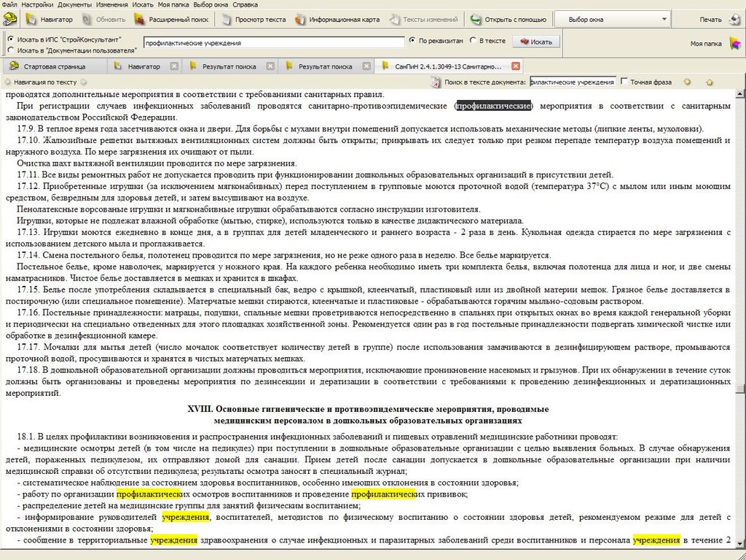Open the Настройки menu
The image size is (746, 560).
click(37, 5)
